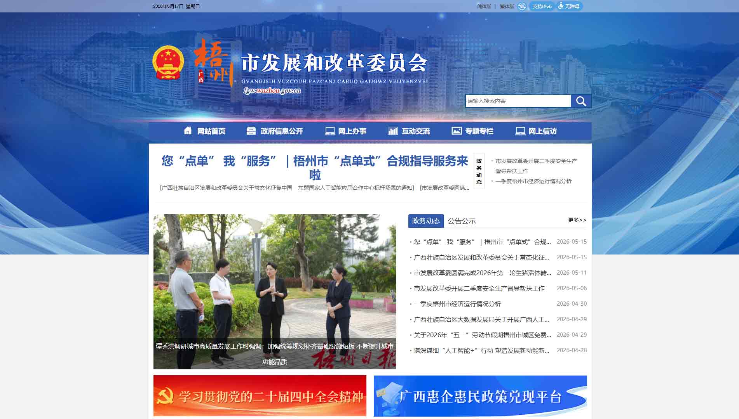Click the 政务动态 vertical label box
Image resolution: width=739 pixels, height=419 pixels.
(479, 171)
